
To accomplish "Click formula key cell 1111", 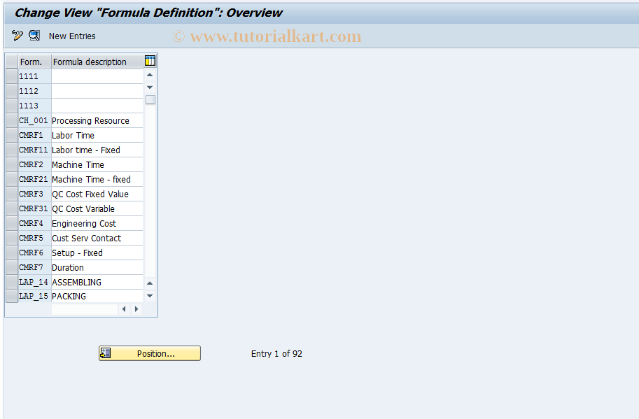I will tap(34, 76).
